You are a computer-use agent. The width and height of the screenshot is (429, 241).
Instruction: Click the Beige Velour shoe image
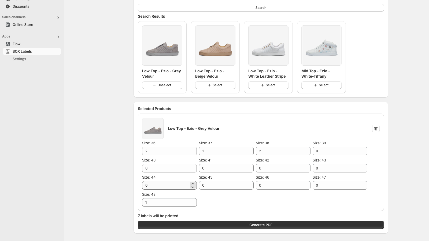(x=215, y=45)
